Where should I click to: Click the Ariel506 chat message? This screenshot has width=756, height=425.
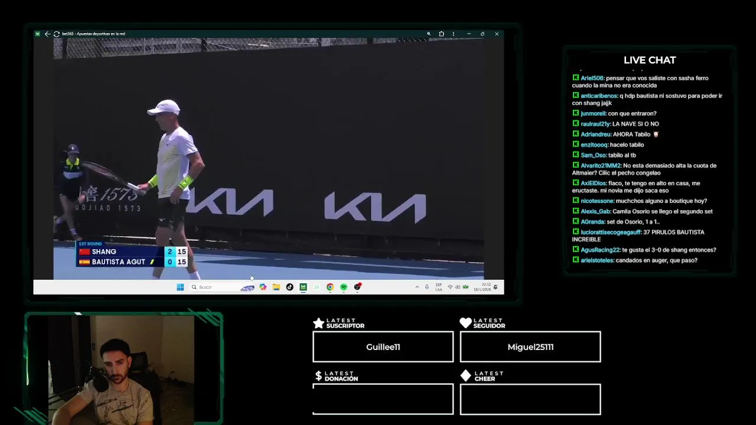tap(640, 81)
